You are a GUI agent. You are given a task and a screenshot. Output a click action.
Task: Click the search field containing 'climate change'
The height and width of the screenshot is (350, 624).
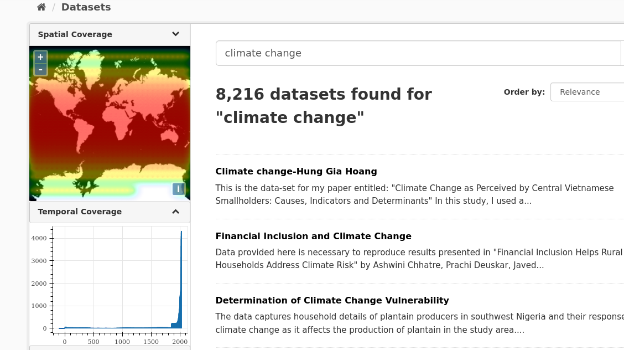point(418,53)
